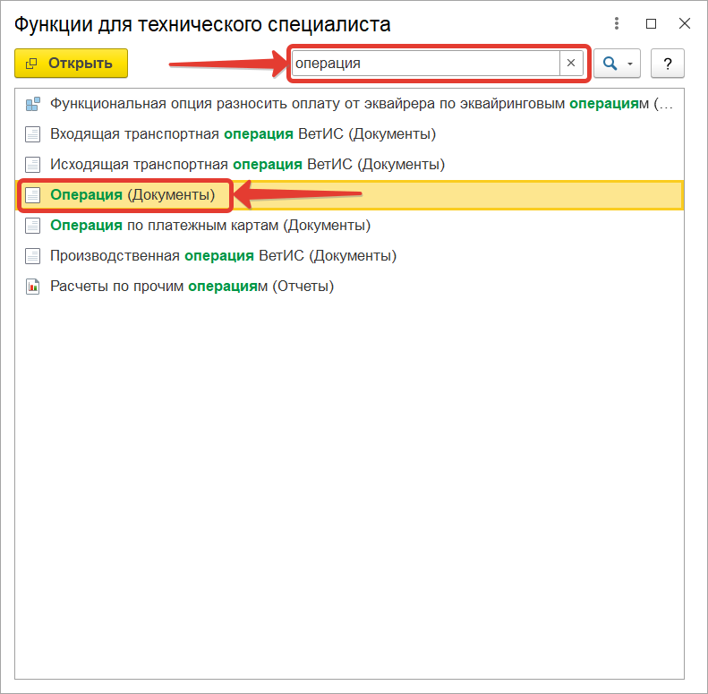
Task: Click report icon beside Расчеты по прочим операциям
Action: pos(33,287)
